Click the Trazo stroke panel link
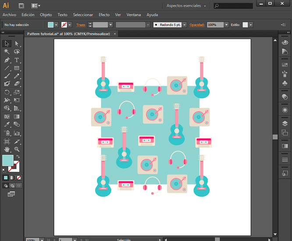Viewport: 292px width, 241px height. (81, 25)
